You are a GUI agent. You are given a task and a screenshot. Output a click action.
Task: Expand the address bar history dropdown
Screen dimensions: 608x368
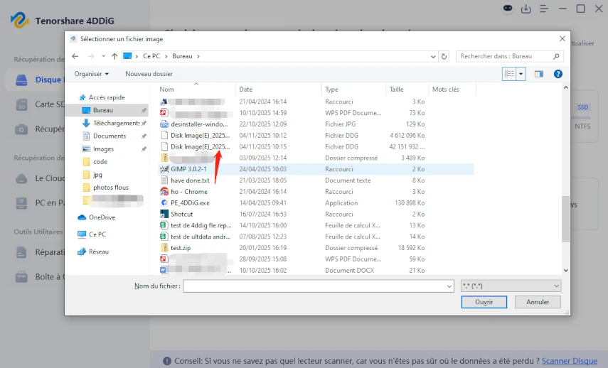point(433,57)
